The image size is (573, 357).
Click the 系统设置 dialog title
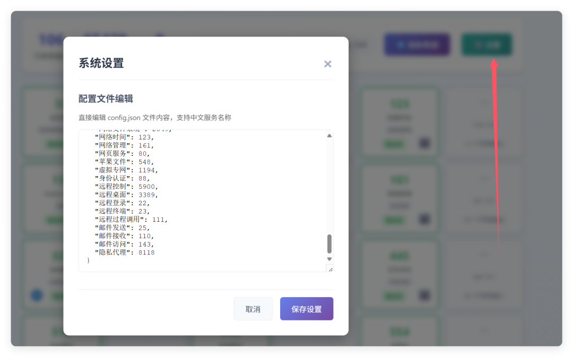(101, 63)
